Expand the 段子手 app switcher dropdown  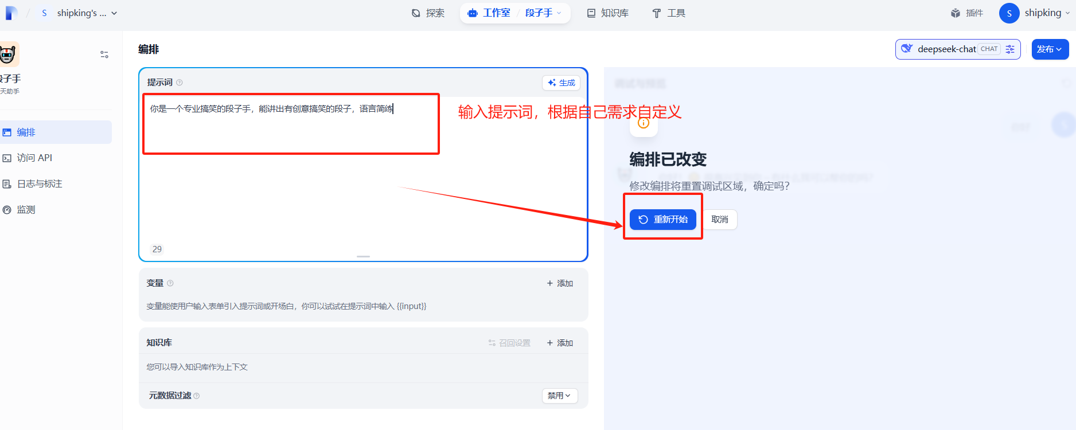pyautogui.click(x=543, y=13)
